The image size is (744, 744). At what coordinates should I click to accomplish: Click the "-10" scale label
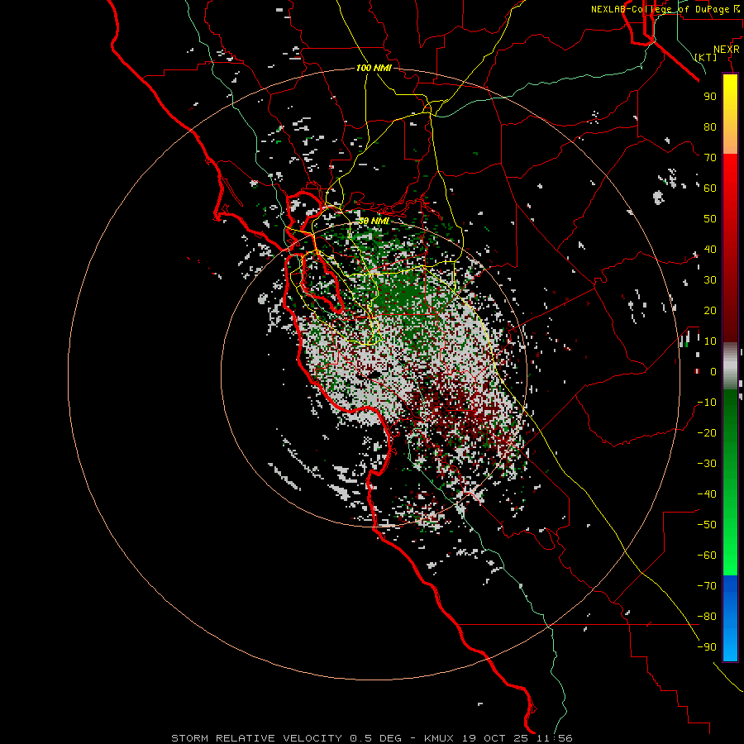click(707, 403)
